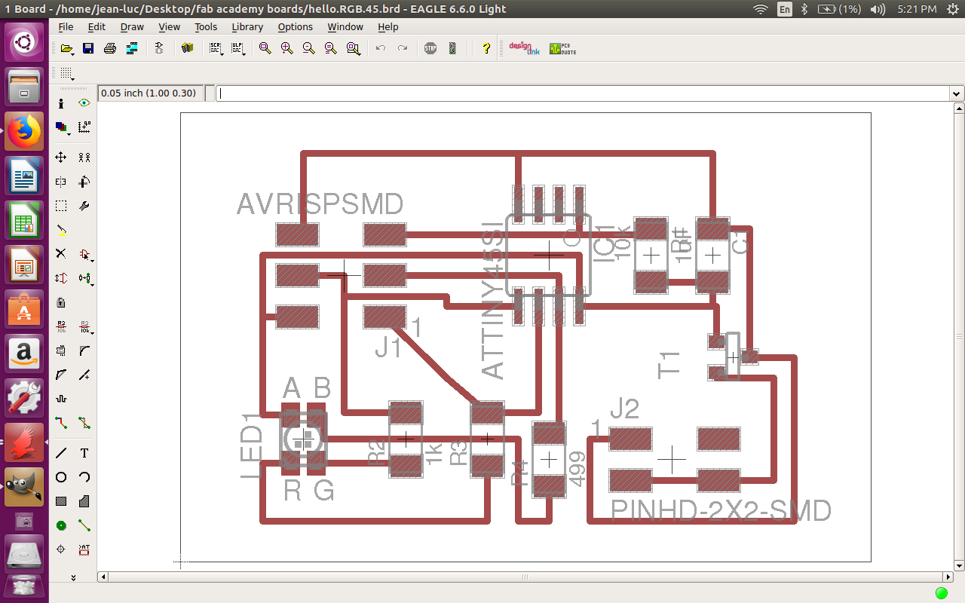965x603 pixels.
Task: Open the Replace tool dropdown
Action: (86, 278)
